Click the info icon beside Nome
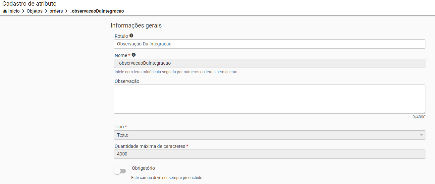Viewport: 435px width, 184px height. (134, 55)
